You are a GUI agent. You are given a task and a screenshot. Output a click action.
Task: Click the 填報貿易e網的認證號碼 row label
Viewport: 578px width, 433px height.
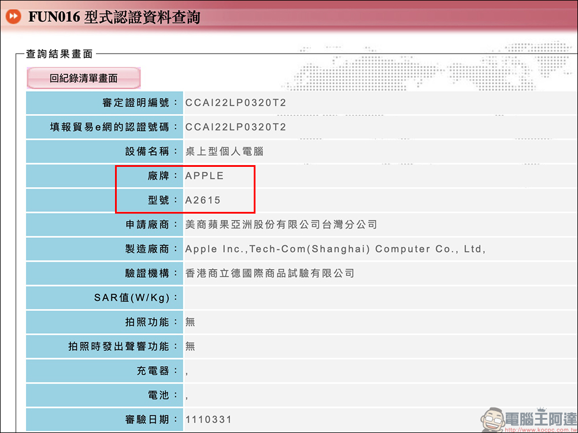(110, 127)
